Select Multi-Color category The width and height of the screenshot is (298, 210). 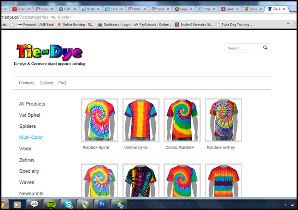31,137
